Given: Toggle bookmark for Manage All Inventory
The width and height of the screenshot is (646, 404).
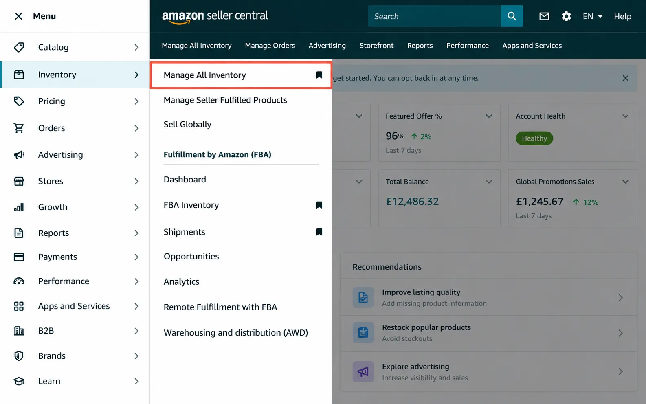Looking at the screenshot, I should [319, 75].
